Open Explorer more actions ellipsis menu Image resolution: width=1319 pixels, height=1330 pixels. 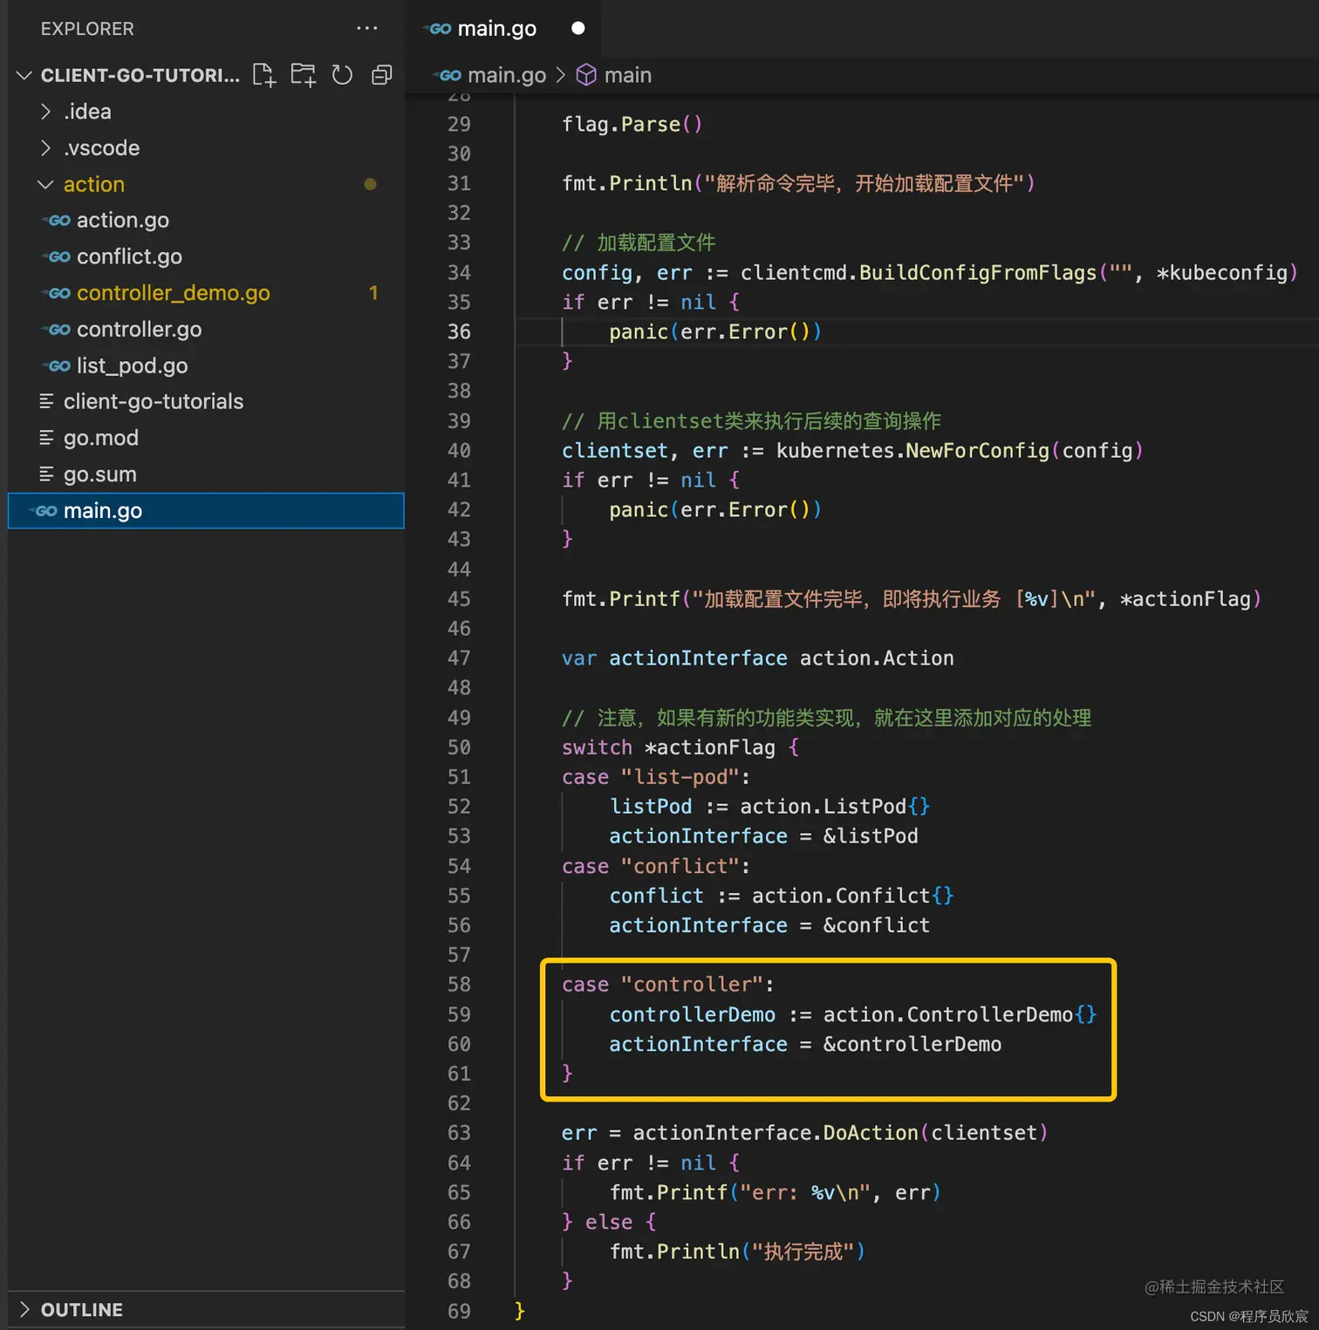tap(367, 29)
